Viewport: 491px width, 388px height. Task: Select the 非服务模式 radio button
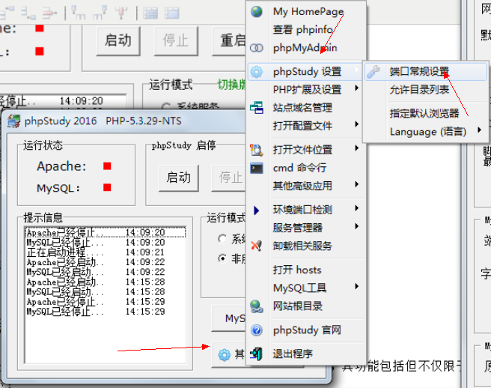[x=222, y=258]
